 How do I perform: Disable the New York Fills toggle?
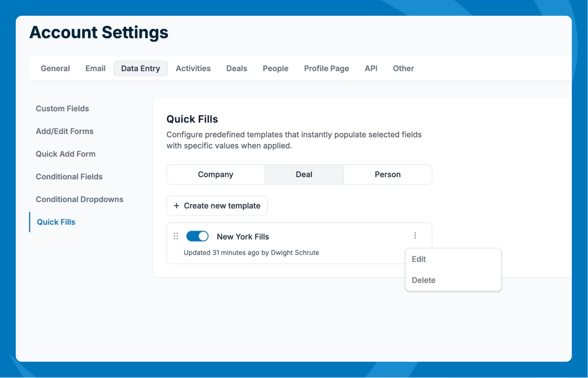point(197,236)
